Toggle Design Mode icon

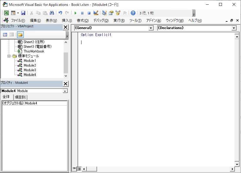click(96, 13)
